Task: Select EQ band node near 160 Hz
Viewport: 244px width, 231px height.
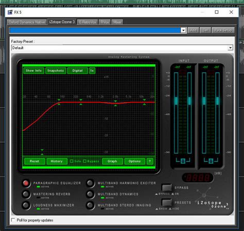Action: 59,102
